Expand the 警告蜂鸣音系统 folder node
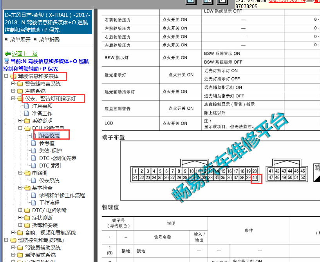Image resolution: width=320 pixels, height=262 pixels. point(13,84)
